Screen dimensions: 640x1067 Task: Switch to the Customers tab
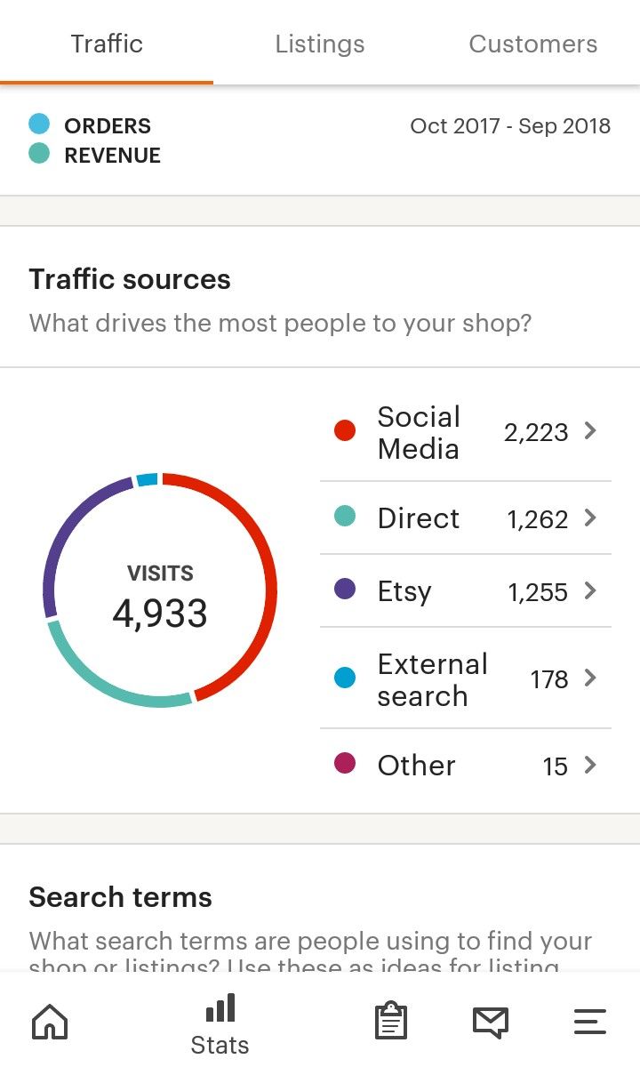[533, 44]
